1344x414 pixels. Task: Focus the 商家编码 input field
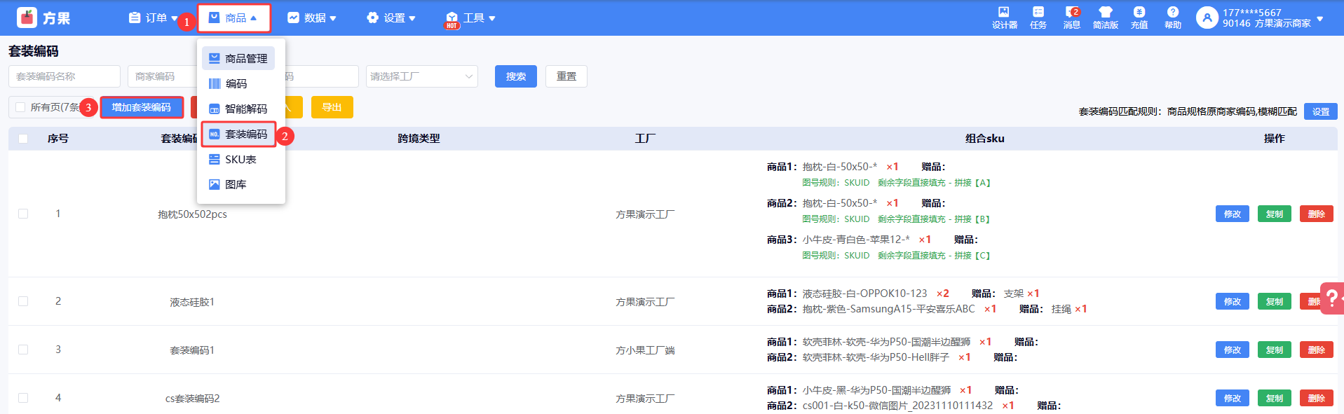[x=161, y=76]
